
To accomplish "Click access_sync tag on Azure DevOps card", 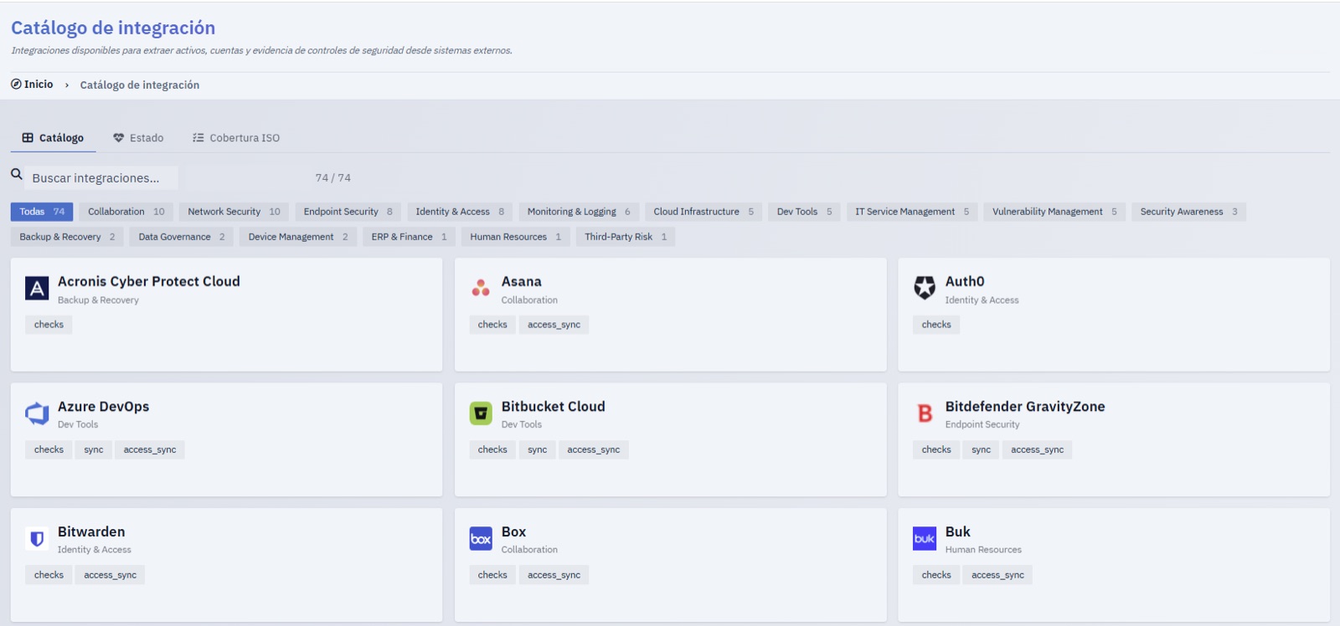I will (150, 449).
